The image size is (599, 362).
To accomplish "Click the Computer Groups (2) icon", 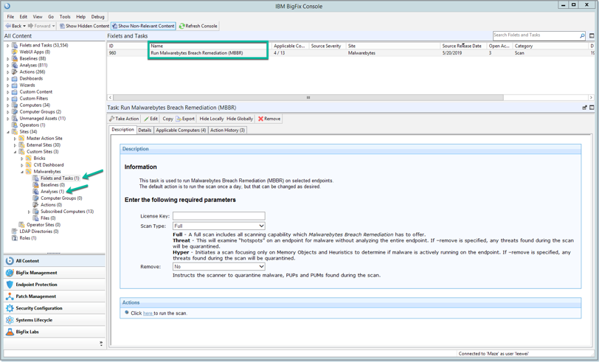I will (x=15, y=112).
